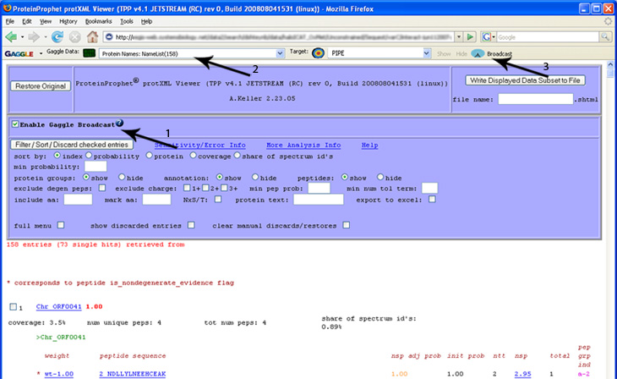This screenshot has height=379, width=617.
Task: Open the Edit menu
Action: tap(27, 21)
